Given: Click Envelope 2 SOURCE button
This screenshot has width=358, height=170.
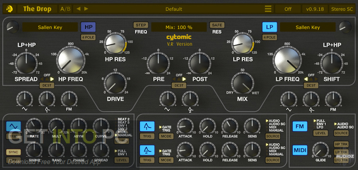Looking at the screenshot, I should [x=273, y=160].
